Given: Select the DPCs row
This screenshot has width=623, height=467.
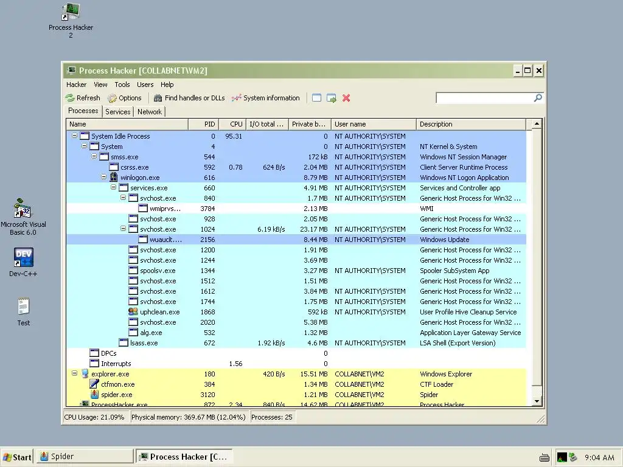Looking at the screenshot, I should [x=296, y=353].
